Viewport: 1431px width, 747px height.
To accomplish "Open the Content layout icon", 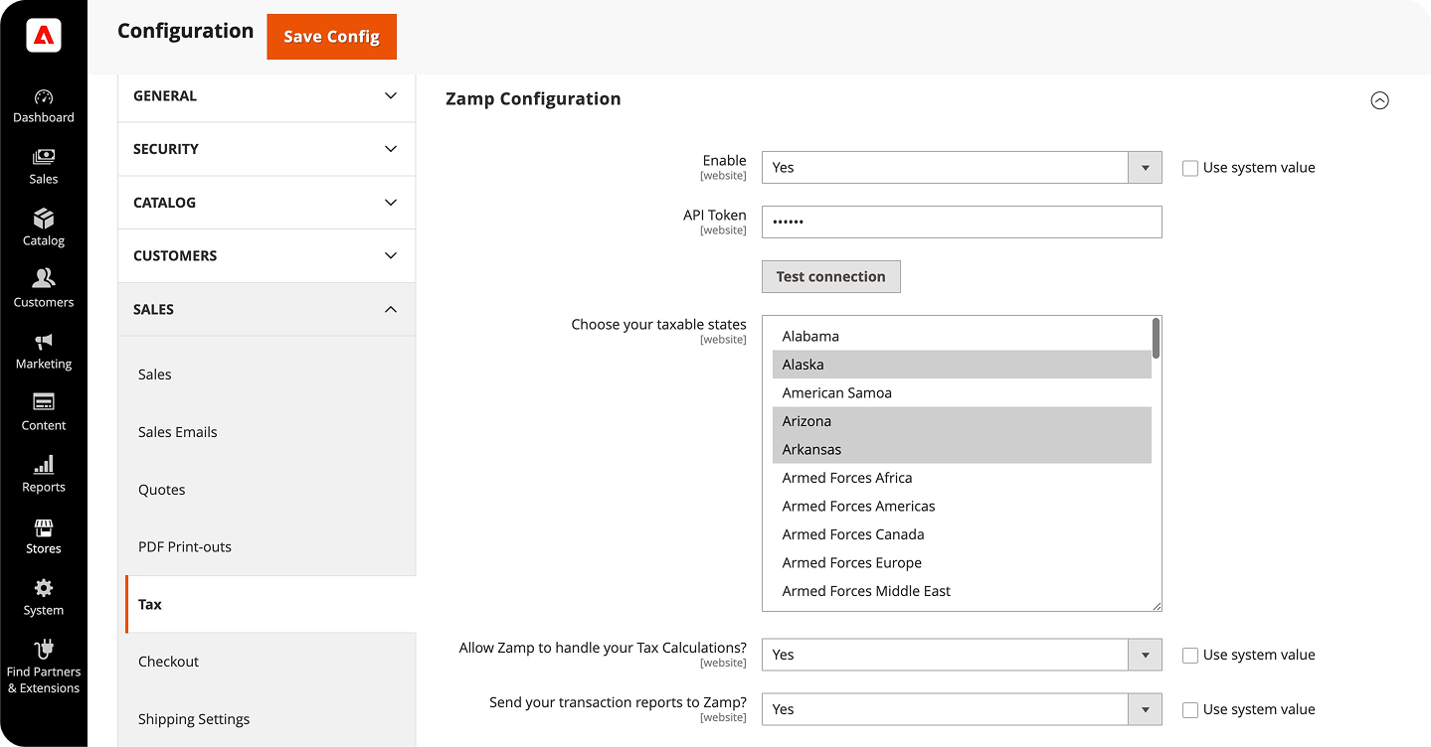I will 44,402.
